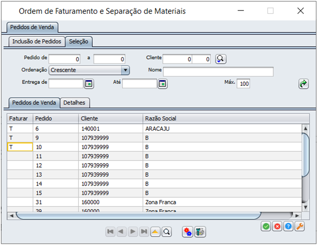Expand the Ordenação Crescente dropdown

[x=125, y=70]
